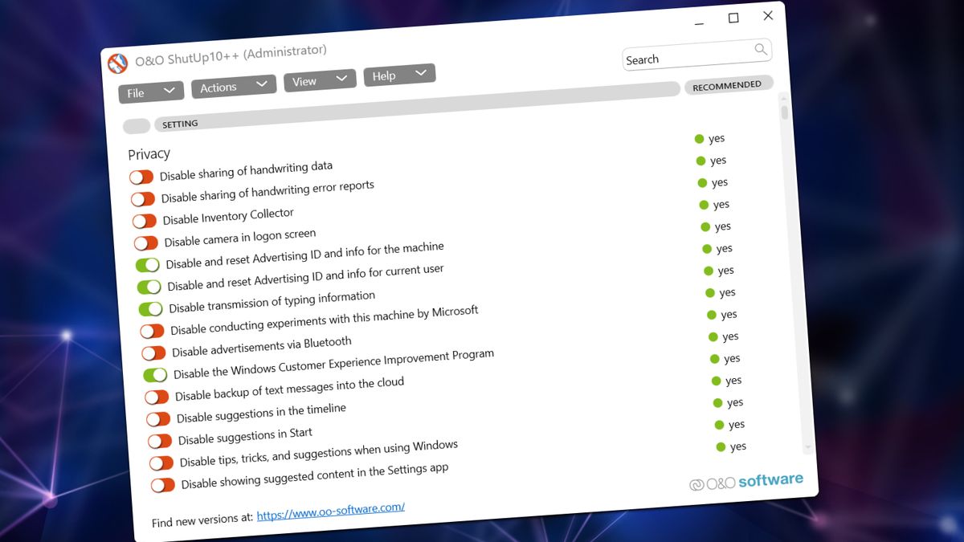The height and width of the screenshot is (542, 964).
Task: Toggle Disable advertisements via Bluetooth
Action: 153,353
